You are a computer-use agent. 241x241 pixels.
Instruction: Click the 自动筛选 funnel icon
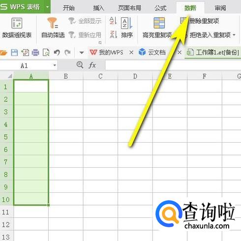(x=53, y=23)
